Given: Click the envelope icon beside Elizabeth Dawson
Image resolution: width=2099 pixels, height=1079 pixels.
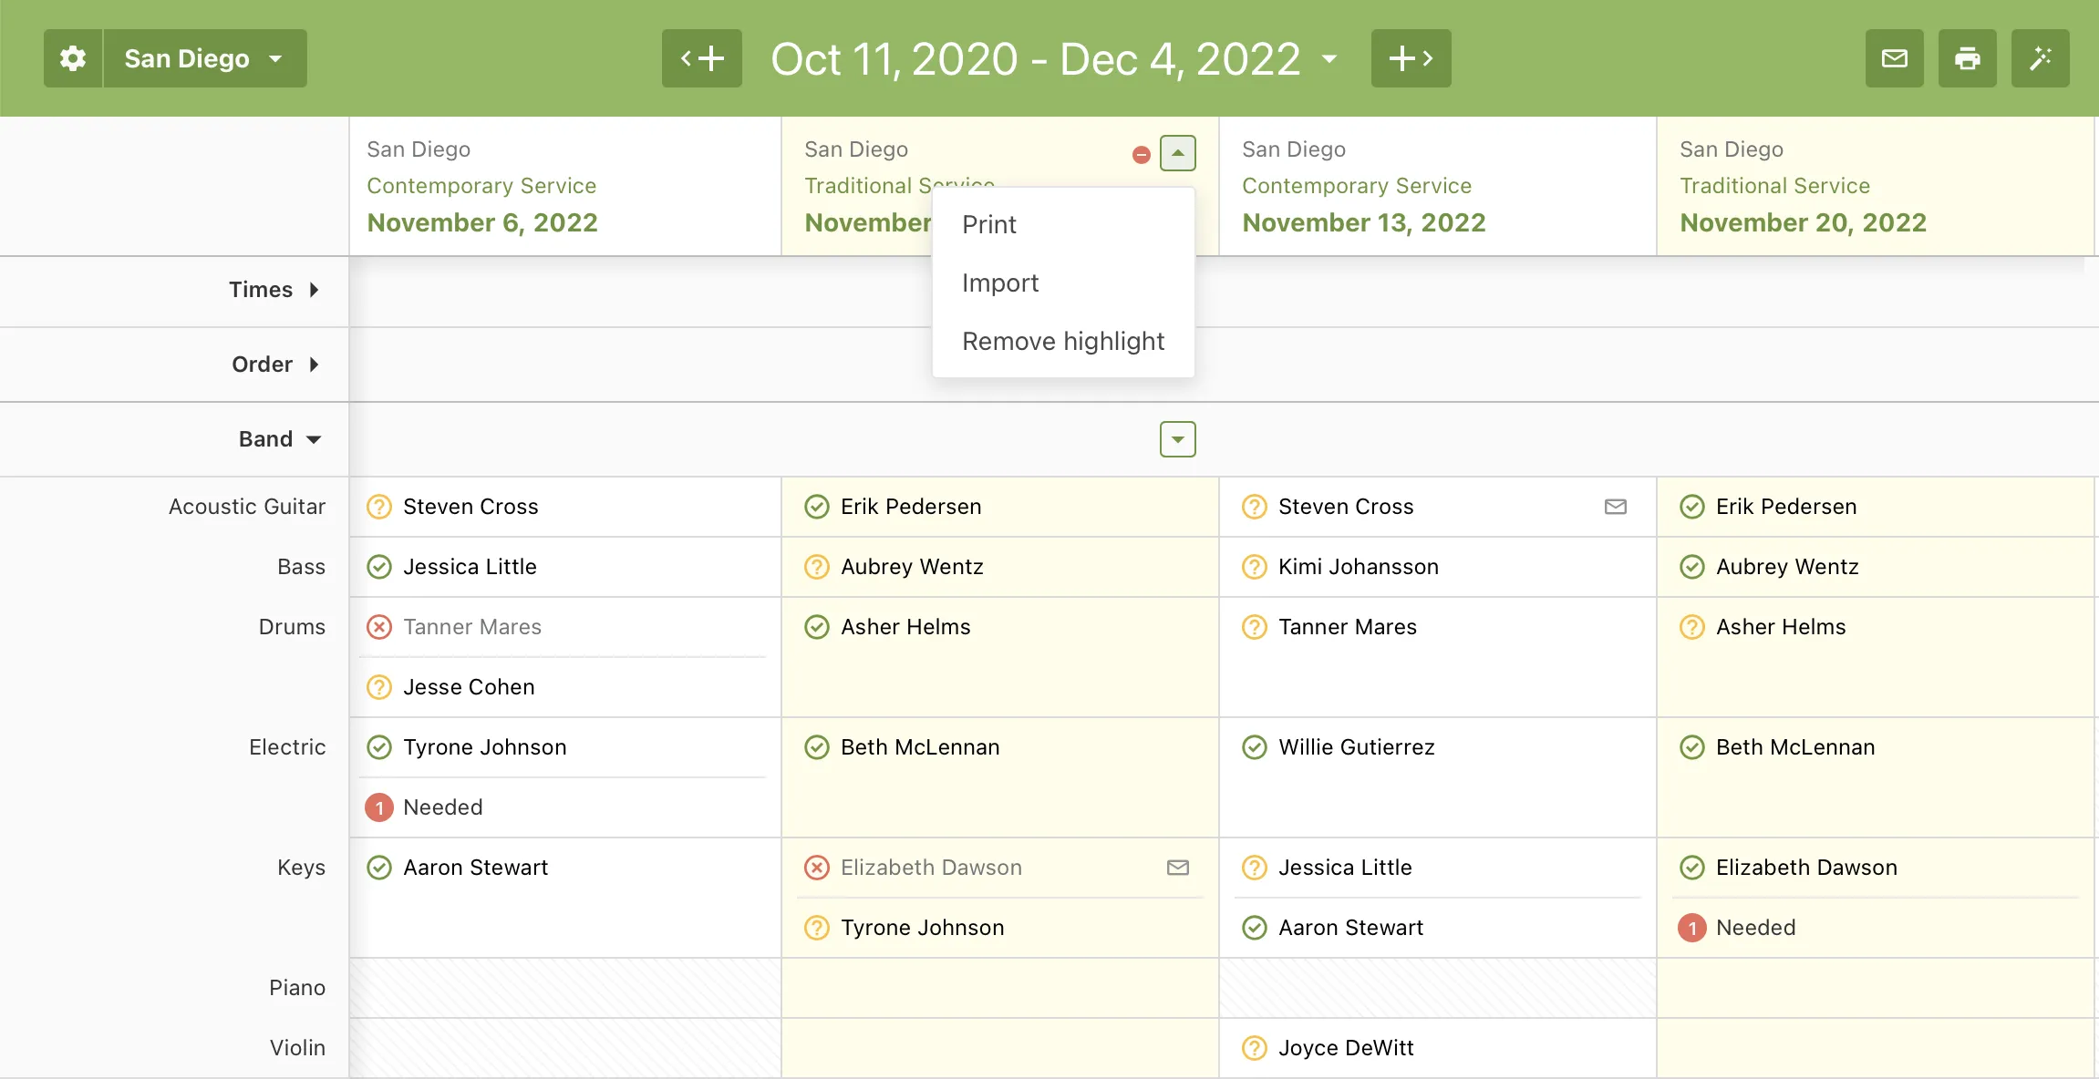Looking at the screenshot, I should [1177, 868].
